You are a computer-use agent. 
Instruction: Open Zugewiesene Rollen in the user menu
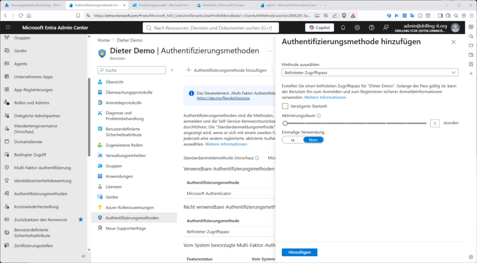coord(124,145)
